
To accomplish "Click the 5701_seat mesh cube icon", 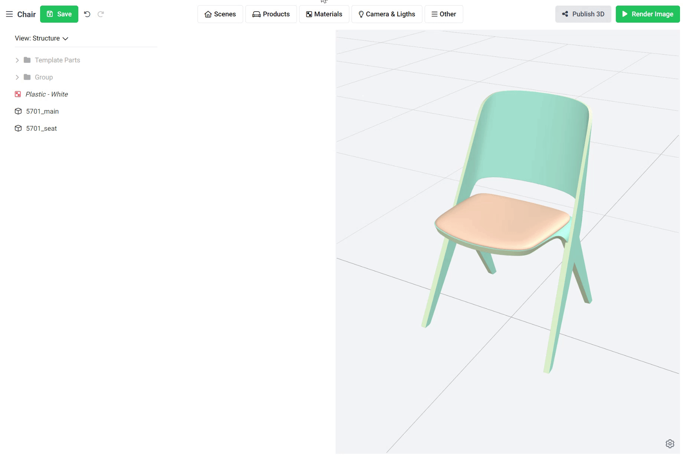I will [18, 128].
